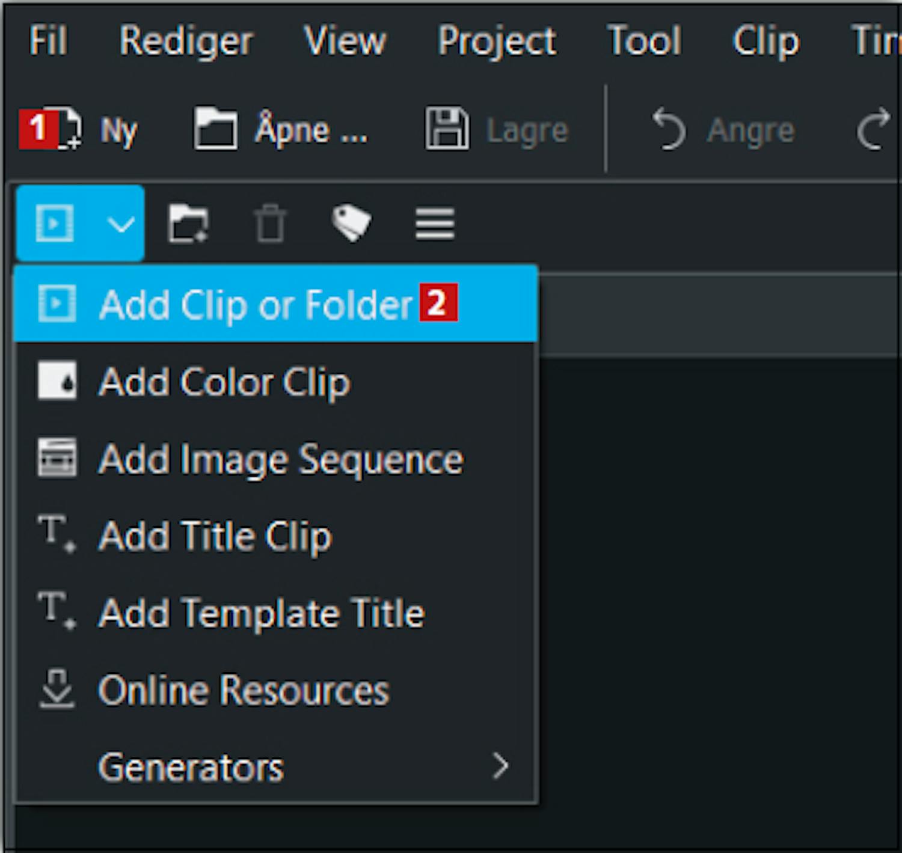The width and height of the screenshot is (902, 853).
Task: Choose Add Image Sequence
Action: pyautogui.click(x=281, y=459)
